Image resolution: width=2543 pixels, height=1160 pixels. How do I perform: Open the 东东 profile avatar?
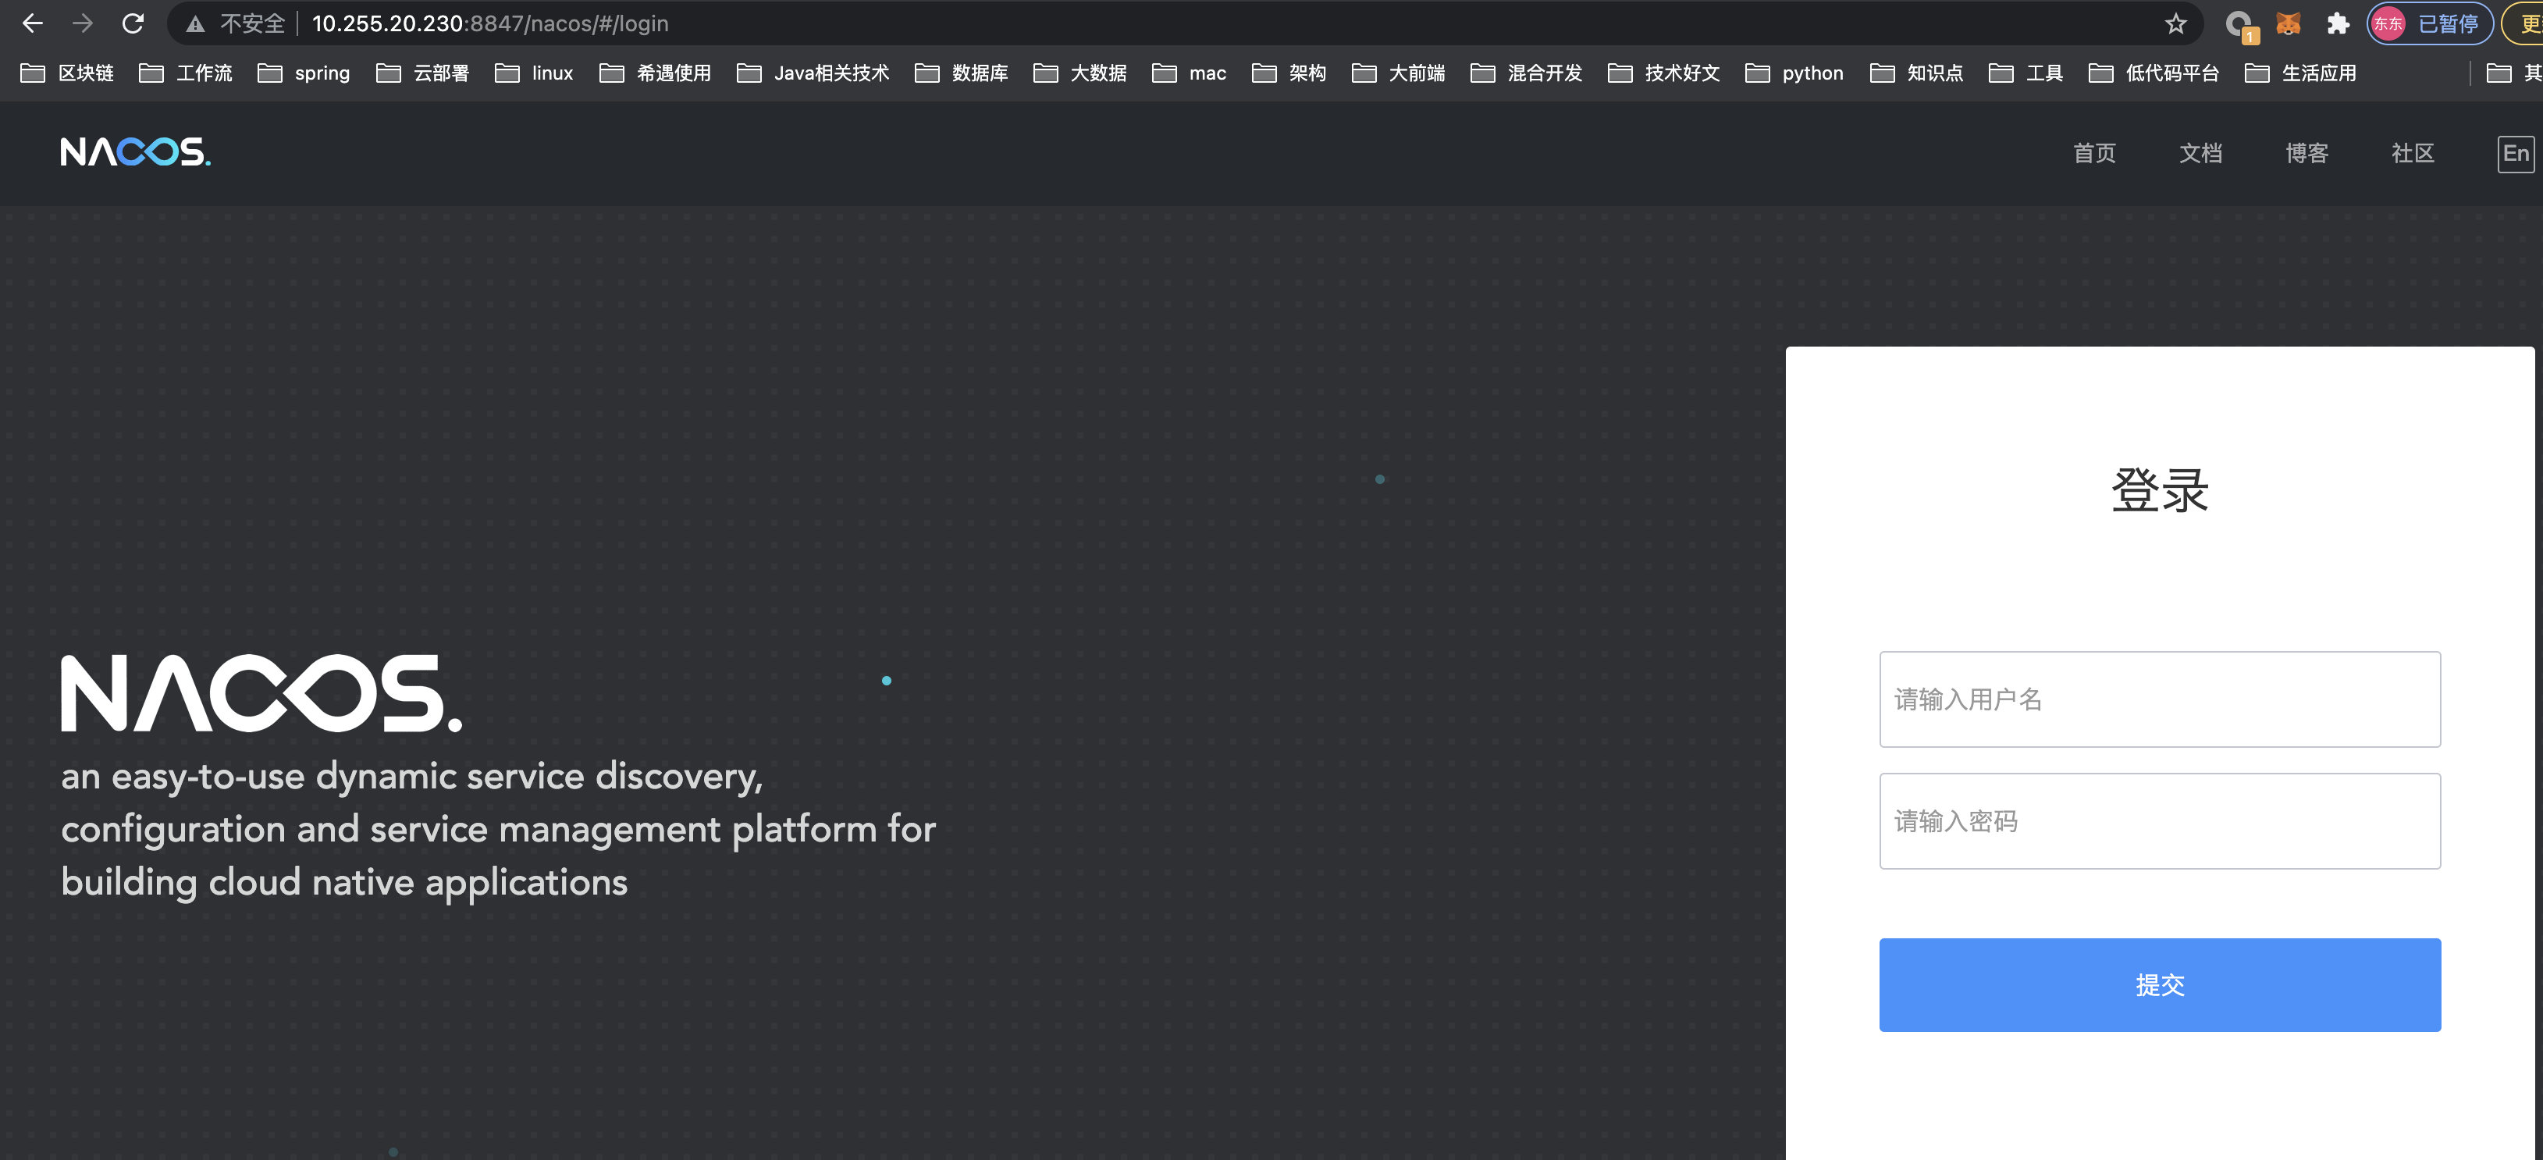(2387, 23)
